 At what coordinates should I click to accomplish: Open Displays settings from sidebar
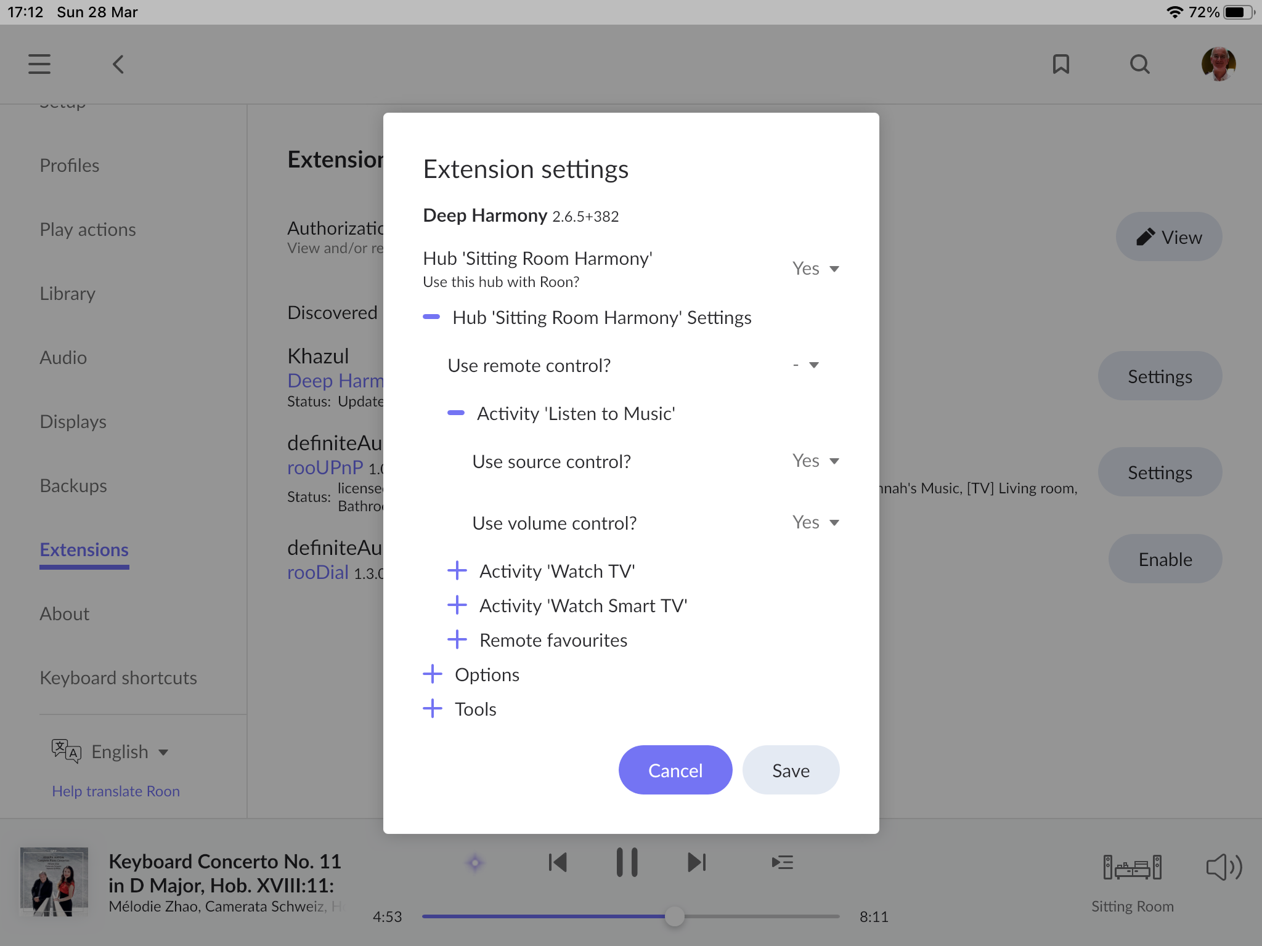tap(73, 421)
